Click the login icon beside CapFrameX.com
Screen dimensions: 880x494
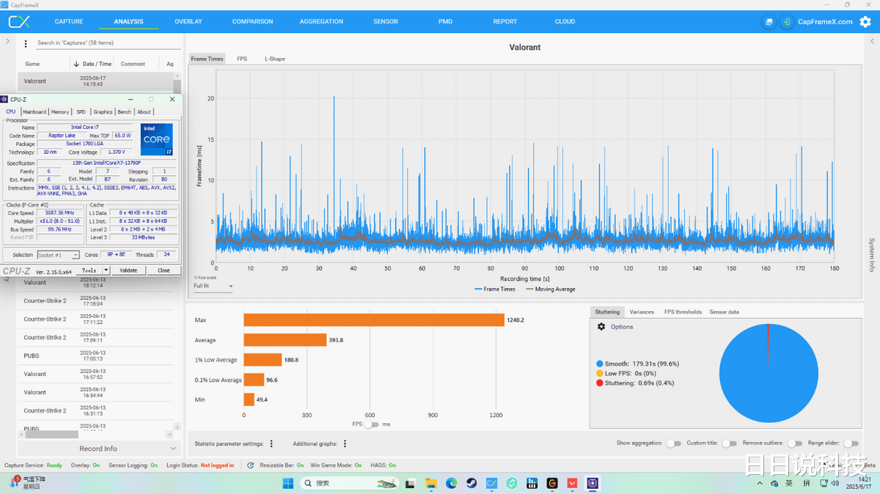tap(786, 22)
